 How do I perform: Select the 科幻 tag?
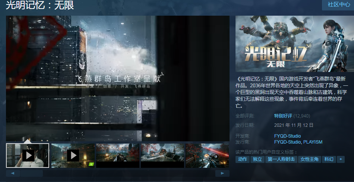(329, 159)
